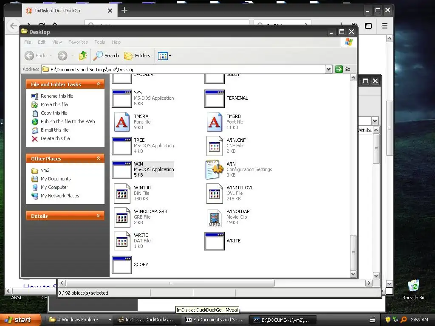Image resolution: width=435 pixels, height=326 pixels.
Task: Switch to the command prompt taskbar item
Action: point(282,320)
